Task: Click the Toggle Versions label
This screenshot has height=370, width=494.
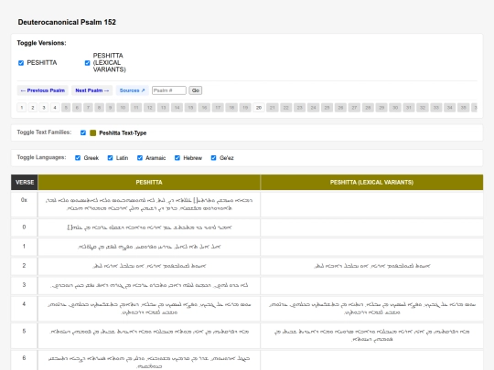Action: (x=41, y=43)
